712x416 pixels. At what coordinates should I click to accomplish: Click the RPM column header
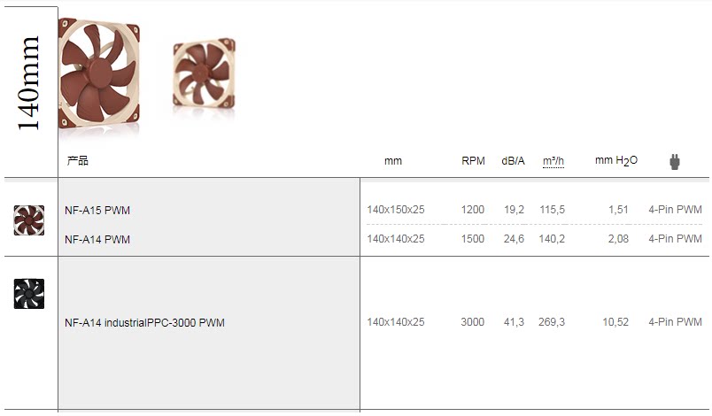473,161
